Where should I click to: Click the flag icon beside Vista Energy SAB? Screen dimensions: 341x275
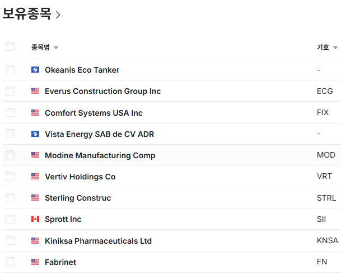(x=35, y=134)
